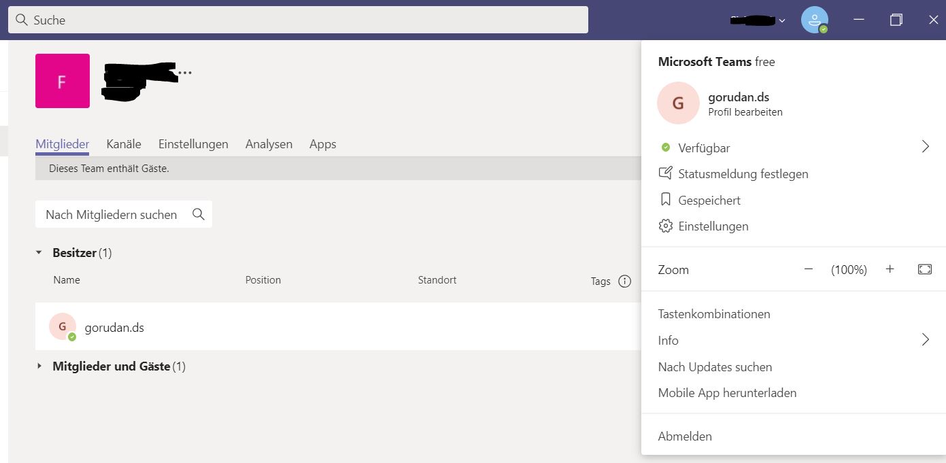Click the magnifier icon in the Suche bar
The height and width of the screenshot is (463, 946).
coord(21,20)
